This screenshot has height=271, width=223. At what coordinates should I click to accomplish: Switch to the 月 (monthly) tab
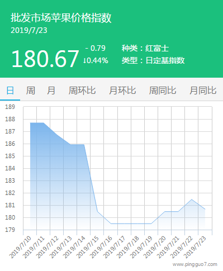pos(51,91)
